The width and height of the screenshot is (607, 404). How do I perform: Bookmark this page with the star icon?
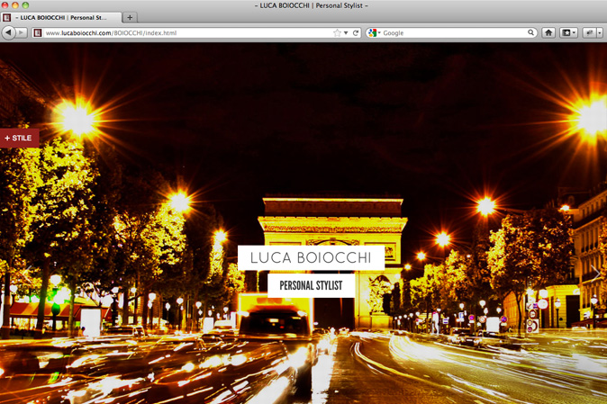pyautogui.click(x=337, y=33)
